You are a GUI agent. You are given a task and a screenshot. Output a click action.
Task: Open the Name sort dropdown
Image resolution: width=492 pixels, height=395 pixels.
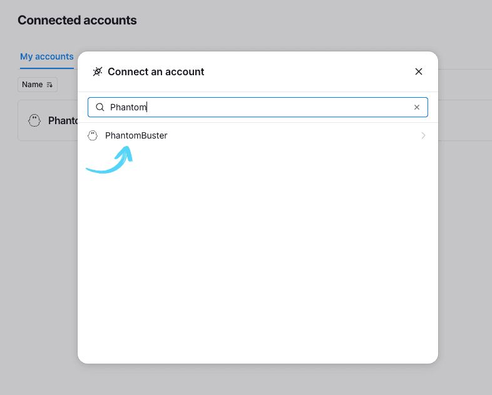tap(38, 85)
